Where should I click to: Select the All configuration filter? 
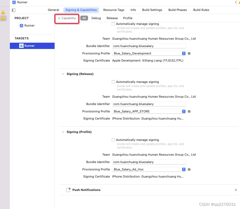(84, 18)
